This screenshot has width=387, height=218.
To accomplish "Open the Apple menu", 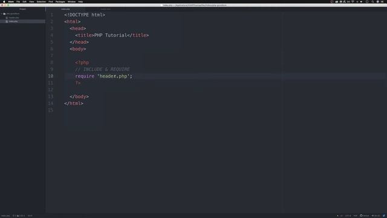I will click(4, 1).
